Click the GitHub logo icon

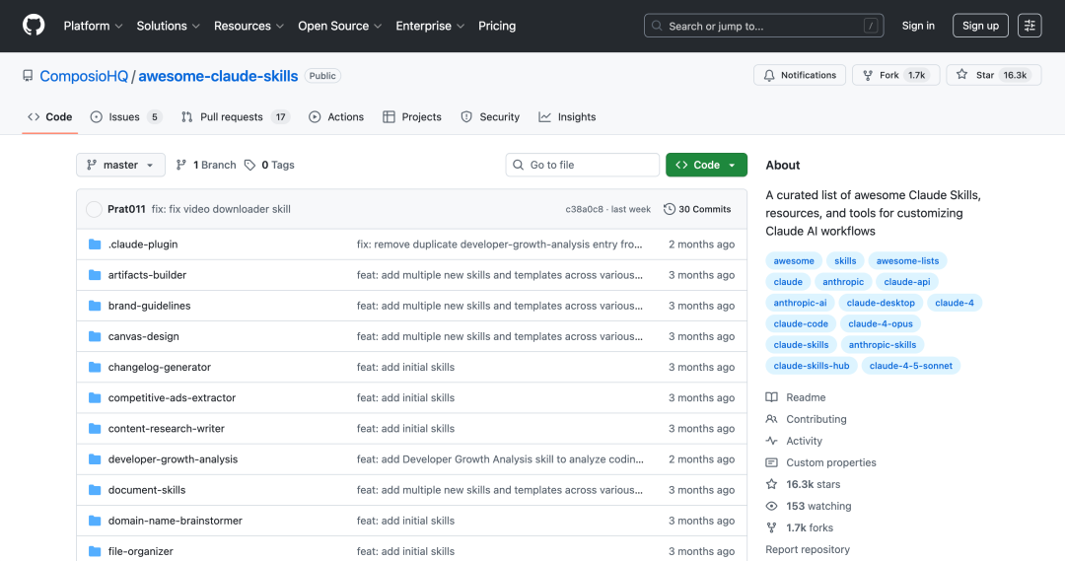(x=34, y=26)
